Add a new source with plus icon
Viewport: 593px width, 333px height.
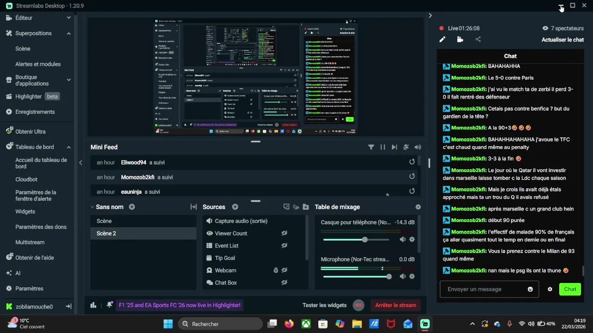tap(235, 207)
